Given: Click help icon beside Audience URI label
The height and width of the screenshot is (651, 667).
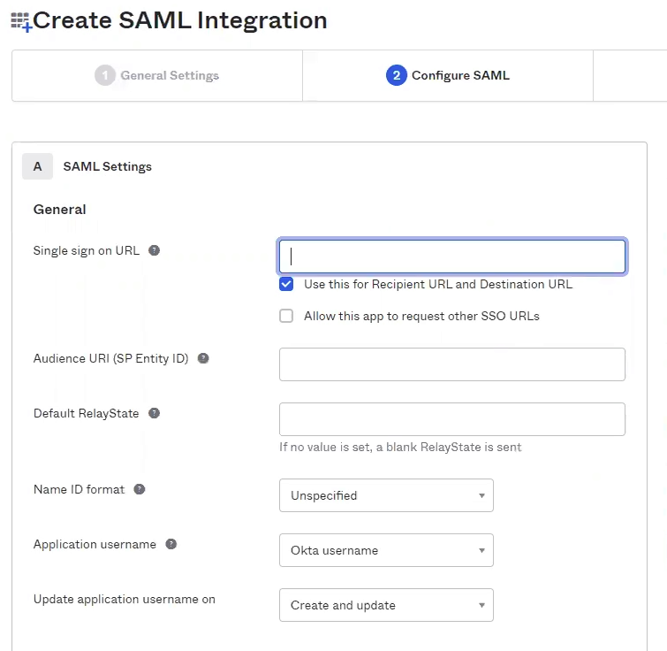Looking at the screenshot, I should [x=203, y=358].
